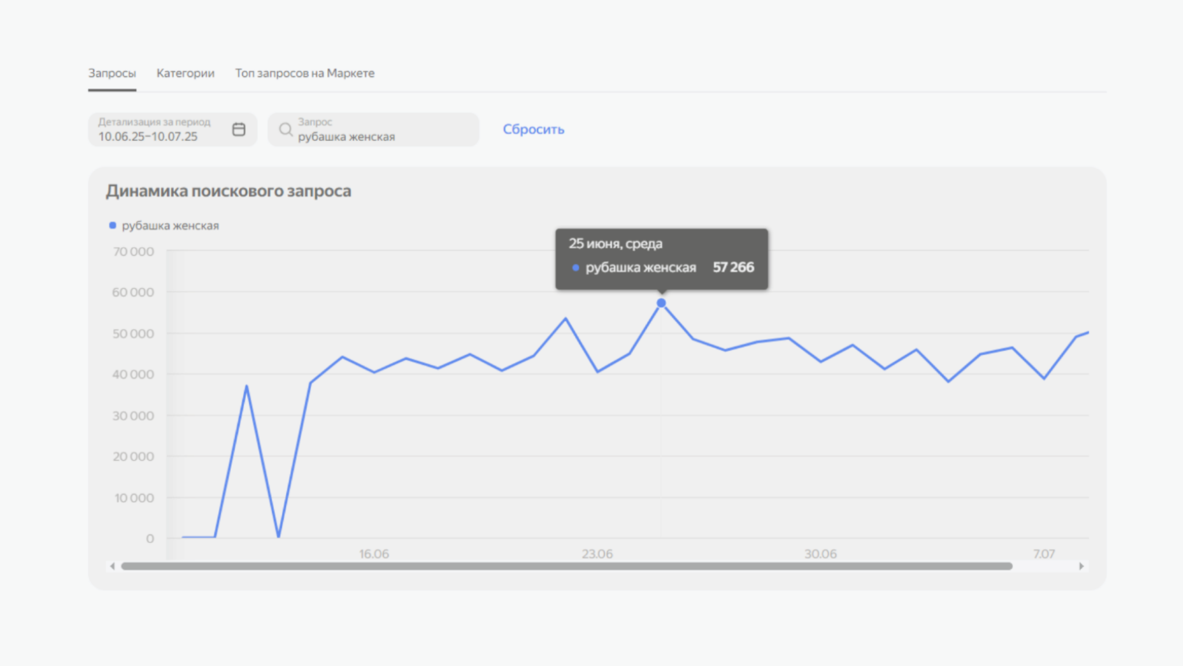Click the blue legend dot for рубашка женская
The width and height of the screenshot is (1183, 666).
tap(112, 225)
